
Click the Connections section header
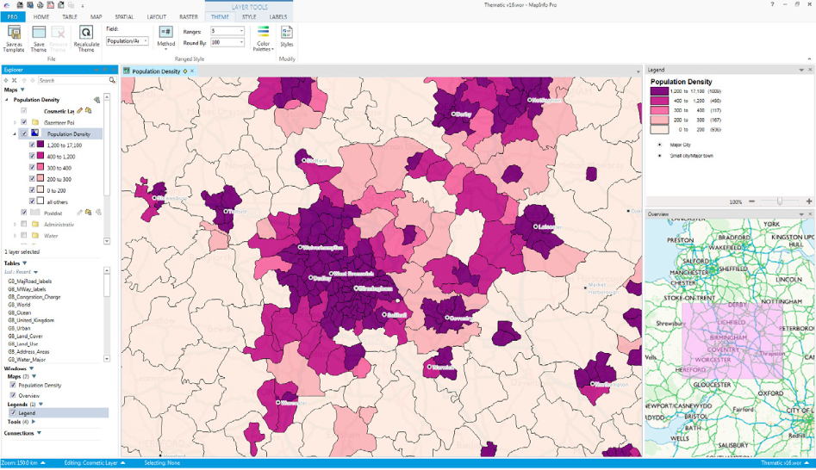[x=19, y=433]
